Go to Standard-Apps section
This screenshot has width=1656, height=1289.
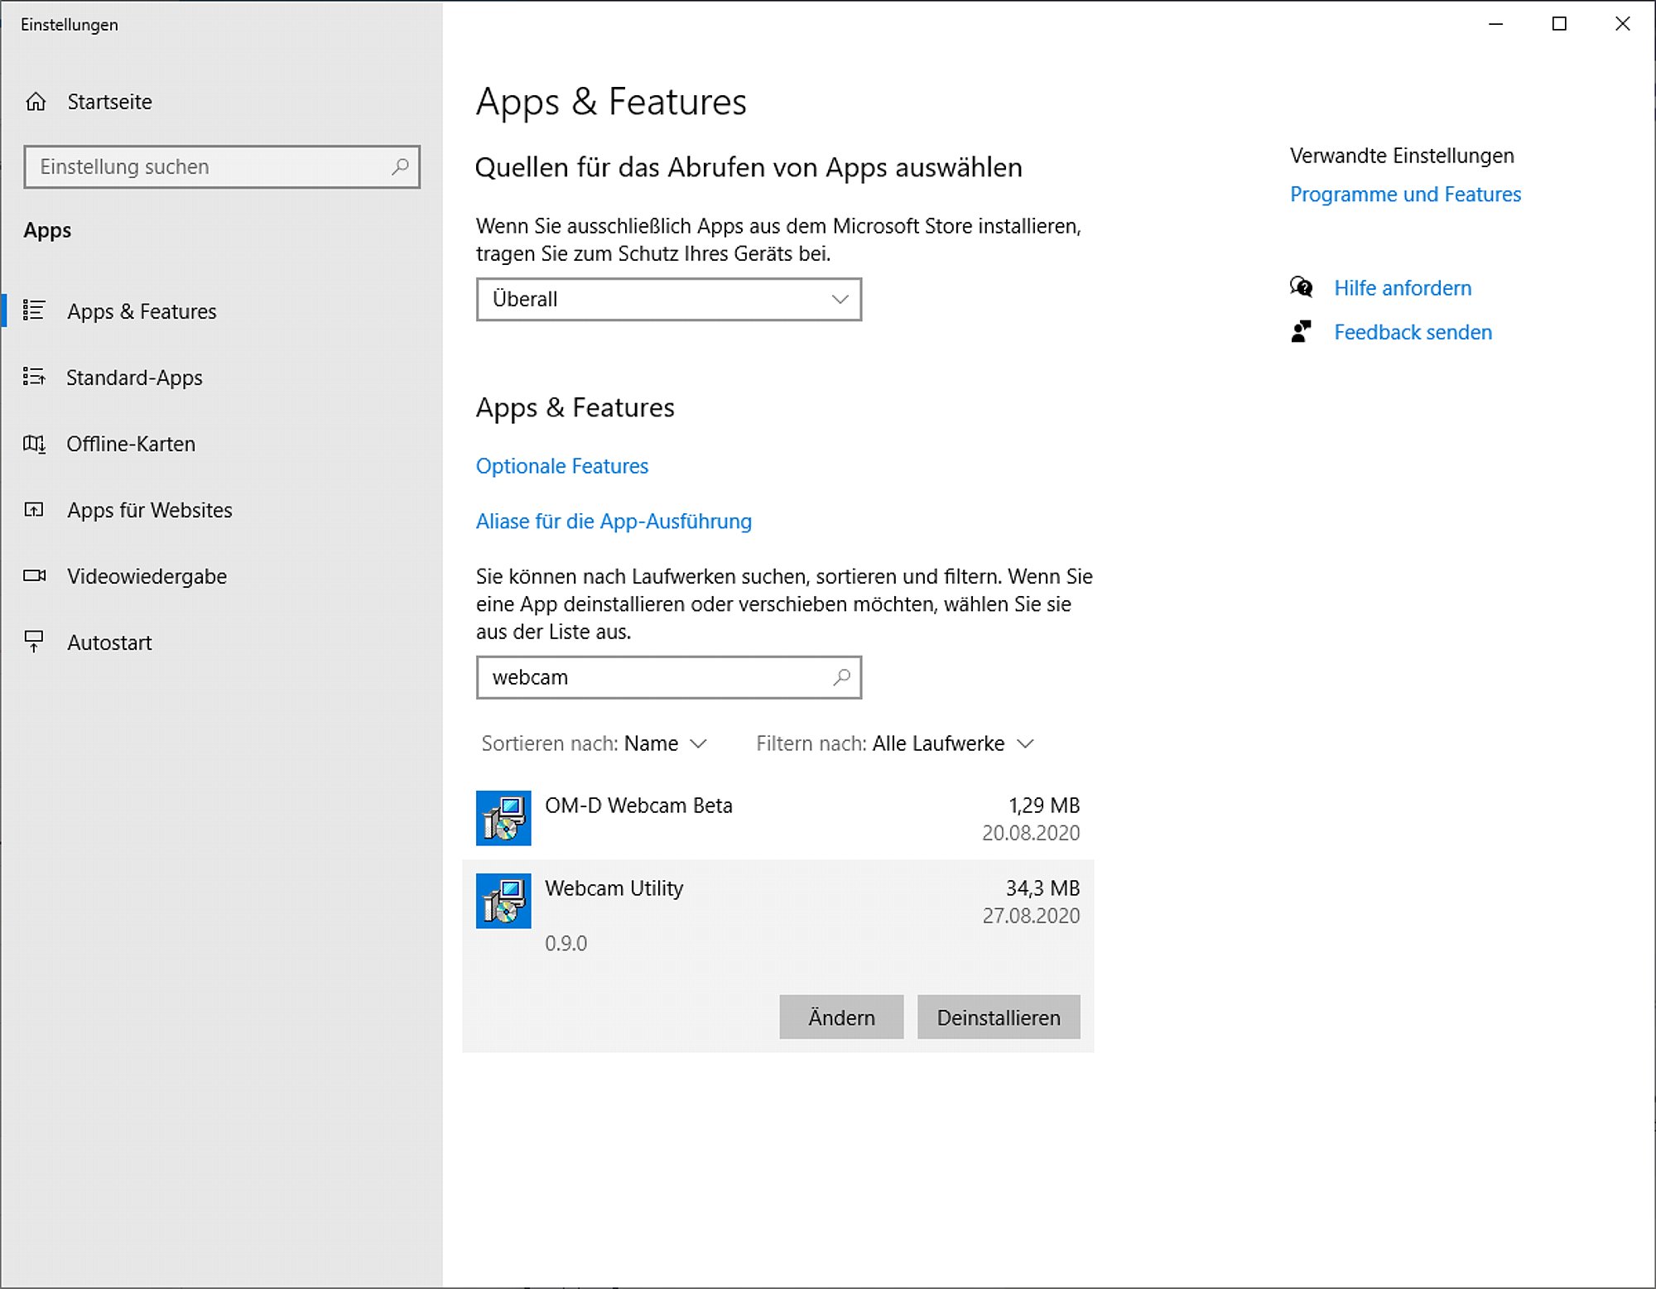(134, 378)
